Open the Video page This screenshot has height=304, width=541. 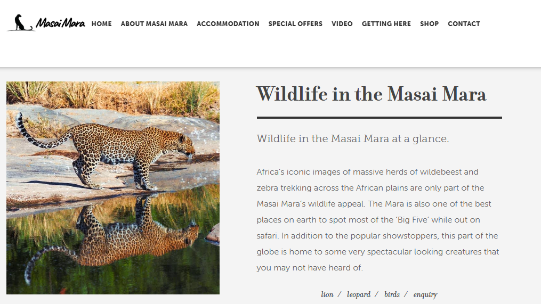(x=342, y=24)
